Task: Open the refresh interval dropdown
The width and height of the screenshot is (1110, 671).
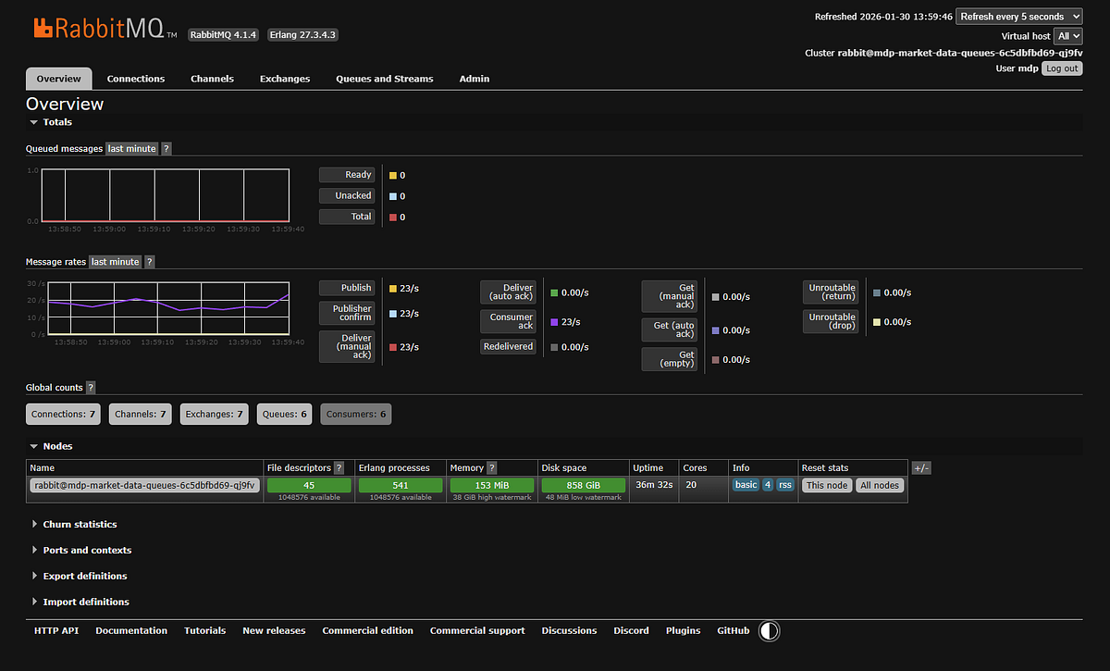Action: [1017, 17]
